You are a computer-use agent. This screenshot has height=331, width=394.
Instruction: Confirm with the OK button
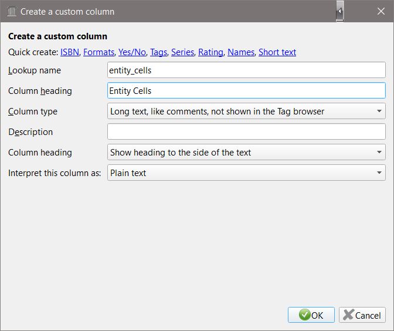pos(311,315)
